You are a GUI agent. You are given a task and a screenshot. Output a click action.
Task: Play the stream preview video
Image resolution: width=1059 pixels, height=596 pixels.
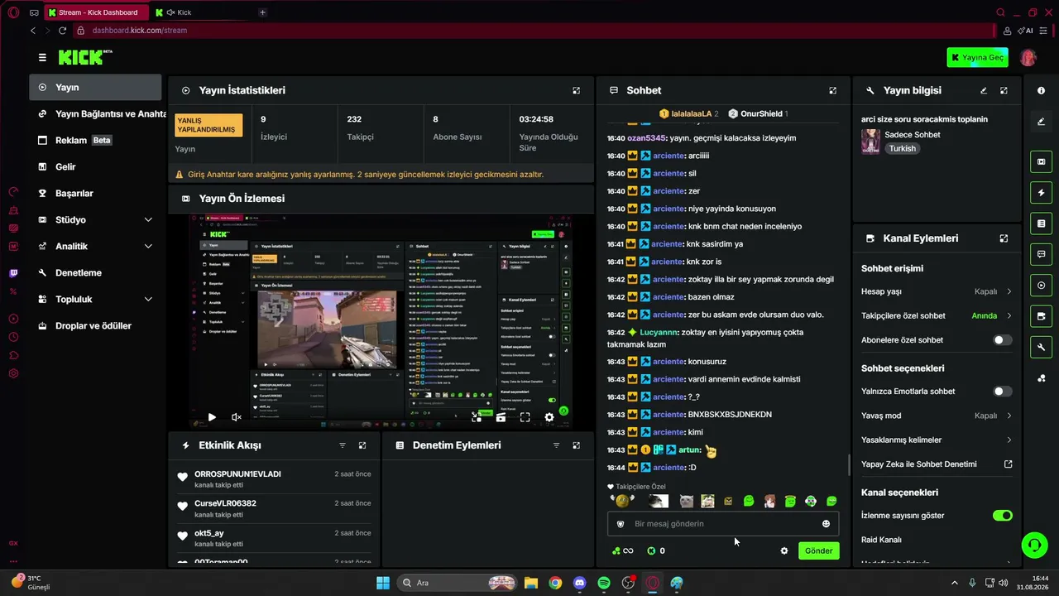212,417
